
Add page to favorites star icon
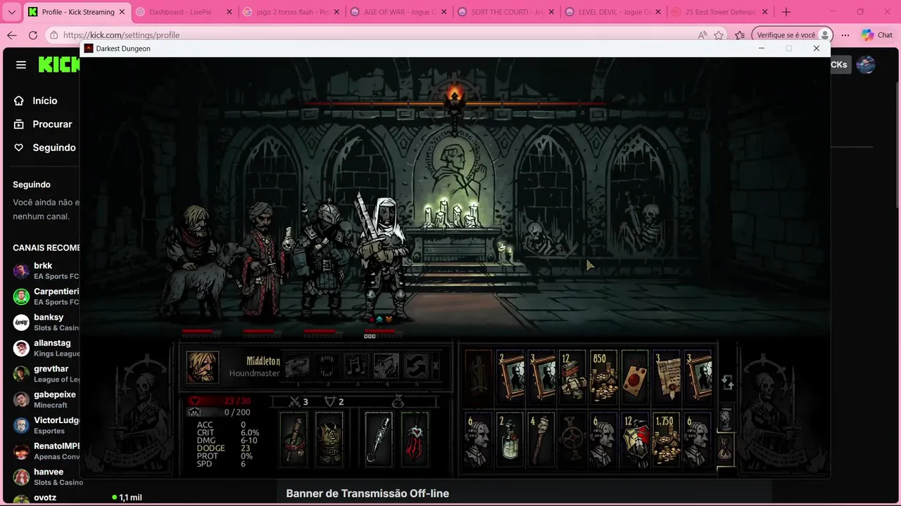[719, 35]
